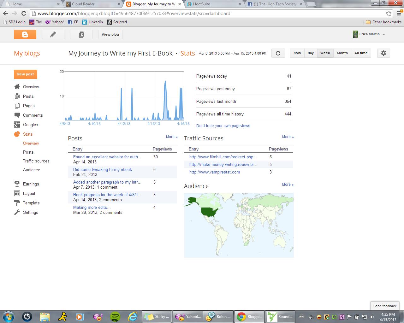Reload the page with browser refresh icon
Viewport: 404px width, 323px height.
(24, 14)
